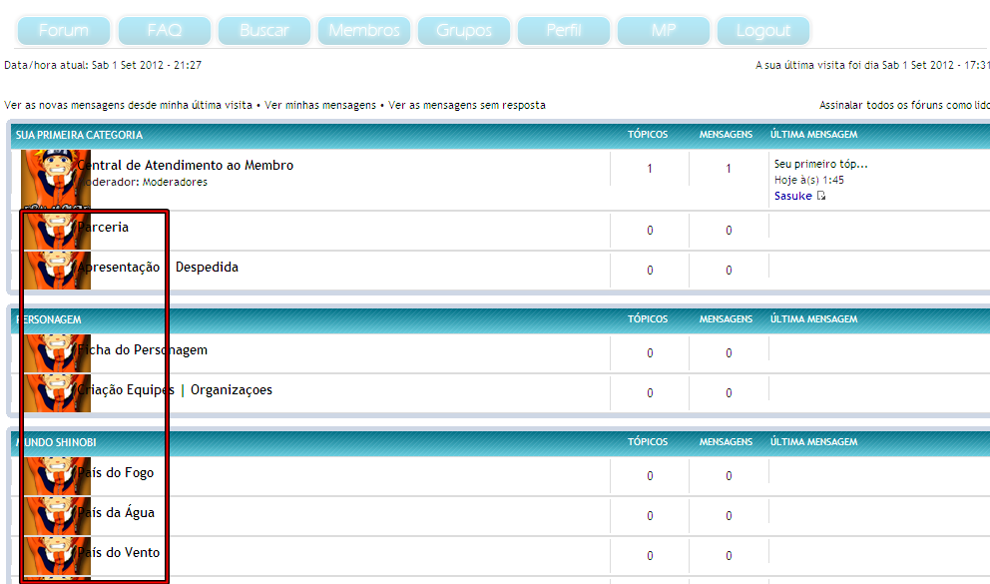Click Ver minhas mensagens link
This screenshot has width=990, height=584.
320,105
